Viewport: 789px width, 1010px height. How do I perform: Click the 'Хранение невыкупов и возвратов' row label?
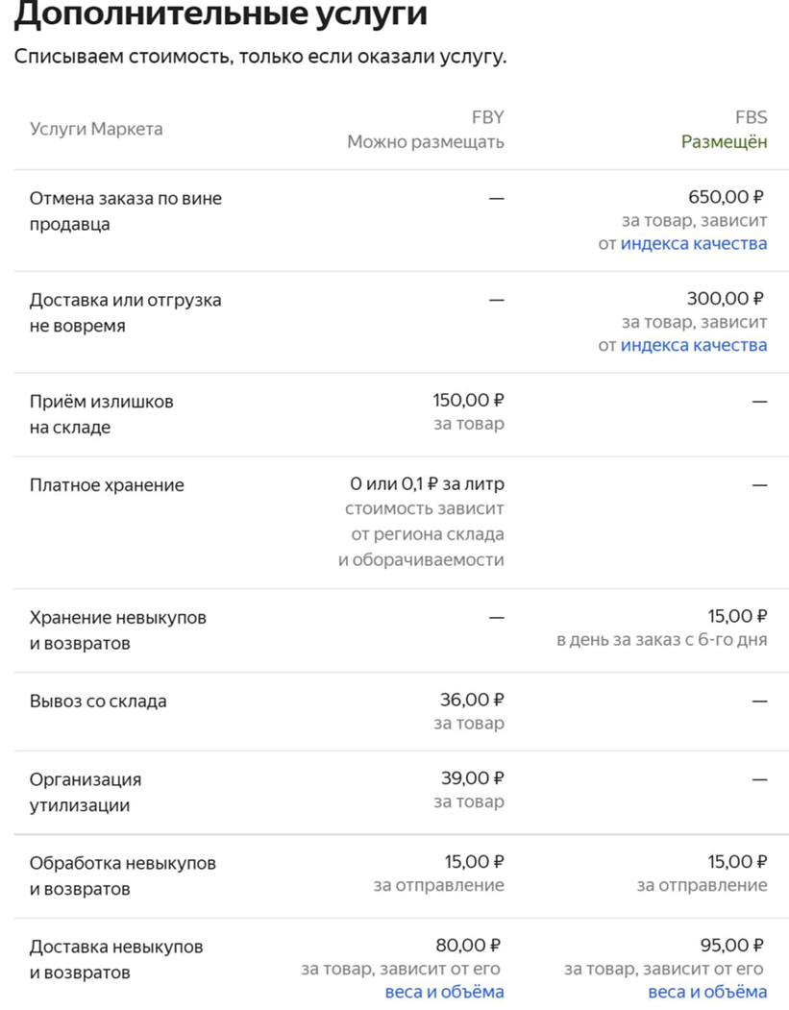(x=117, y=629)
